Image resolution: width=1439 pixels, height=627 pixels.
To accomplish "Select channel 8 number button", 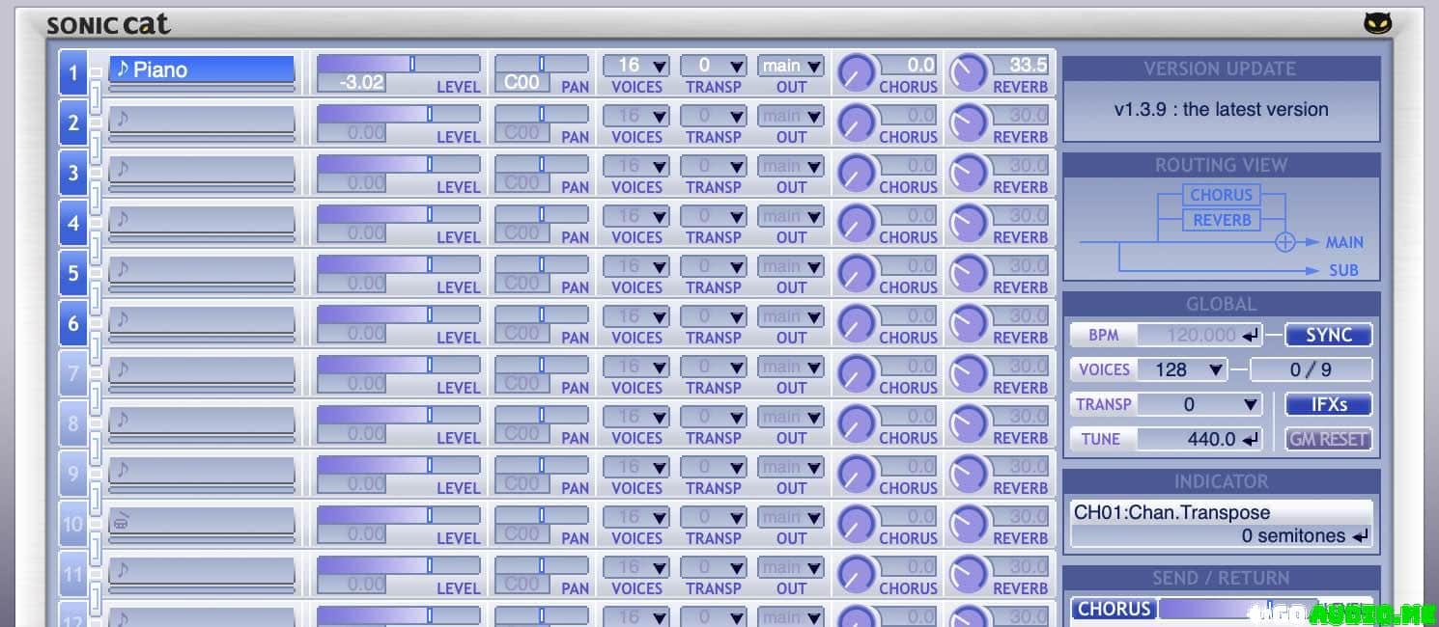I will [x=72, y=424].
